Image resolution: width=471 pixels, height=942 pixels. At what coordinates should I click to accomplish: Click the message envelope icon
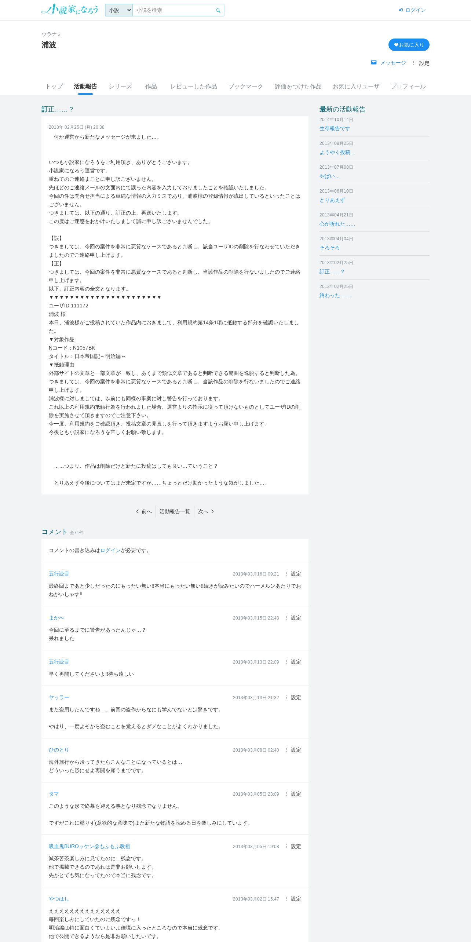pyautogui.click(x=374, y=62)
